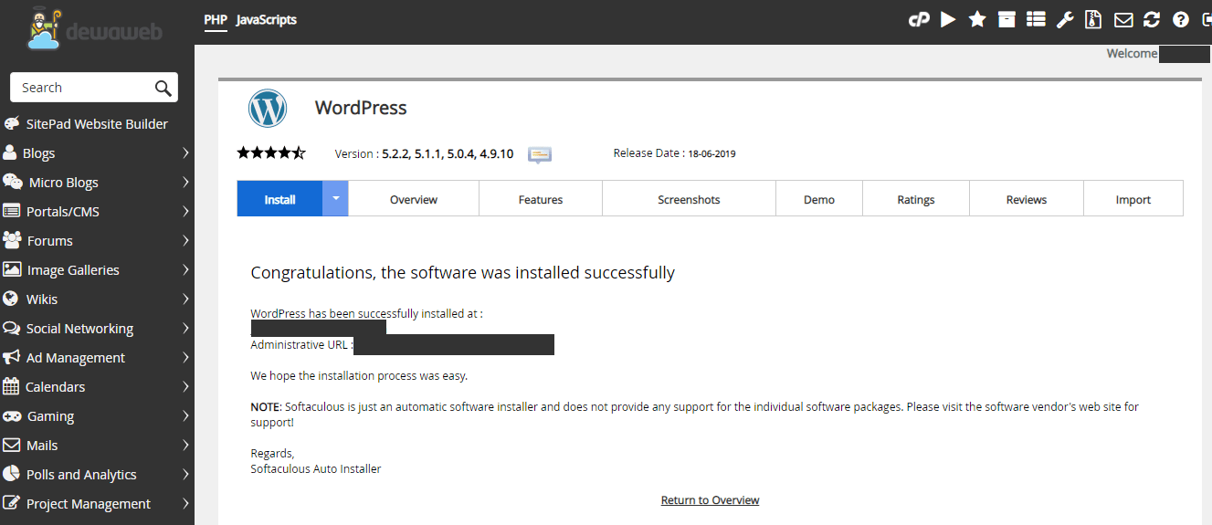Open the wrench settings icon

(x=1065, y=19)
